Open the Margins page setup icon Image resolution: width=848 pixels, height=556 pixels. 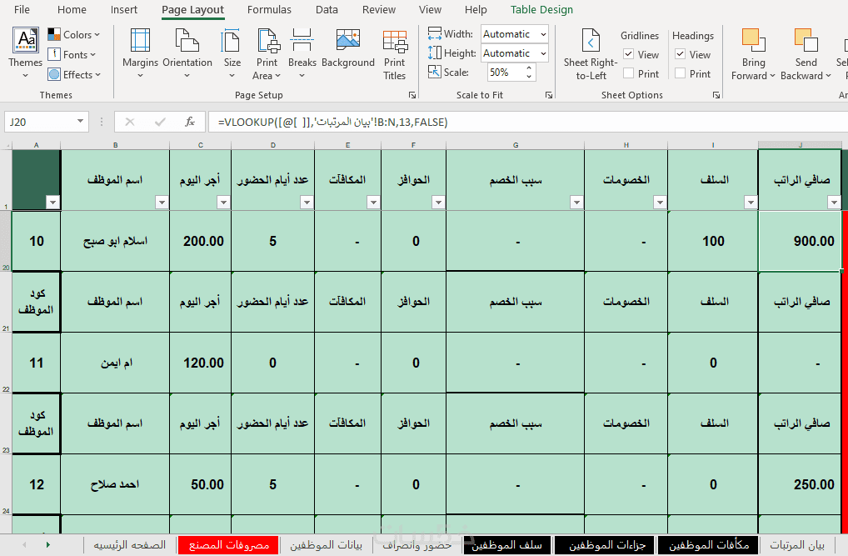140,41
